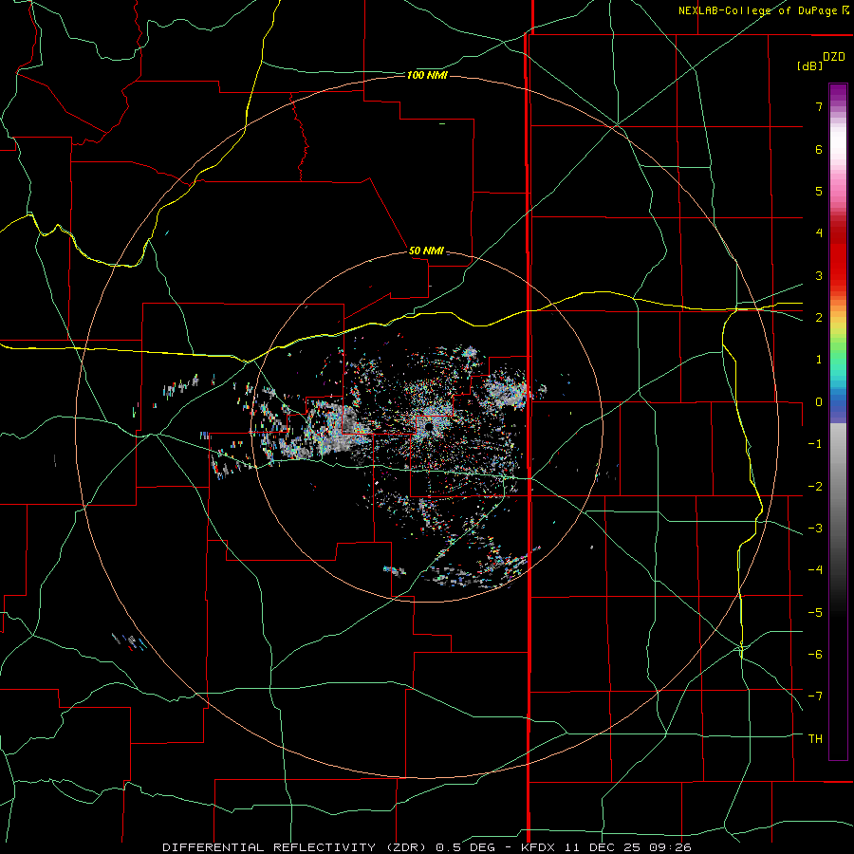Click the red 3 dB region of color scale

click(x=838, y=275)
